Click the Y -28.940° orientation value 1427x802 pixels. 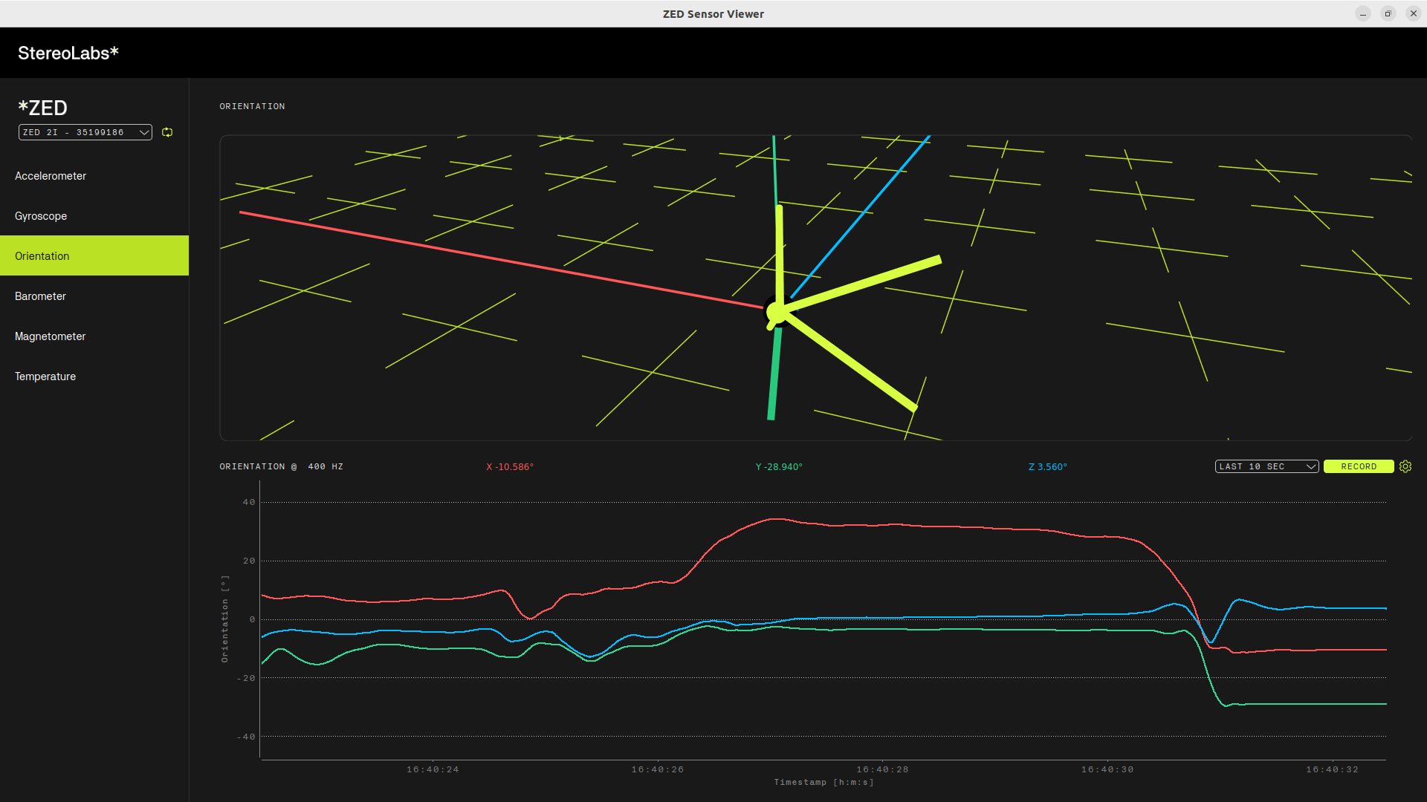(x=779, y=467)
